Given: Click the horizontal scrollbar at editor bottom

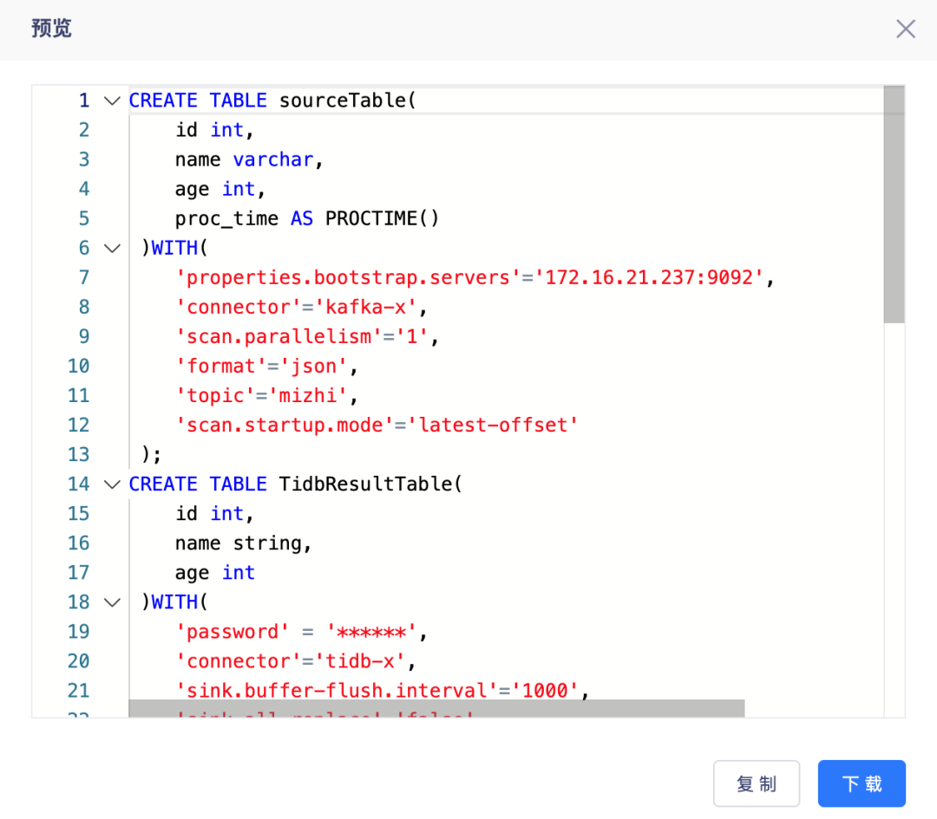Looking at the screenshot, I should click(436, 709).
